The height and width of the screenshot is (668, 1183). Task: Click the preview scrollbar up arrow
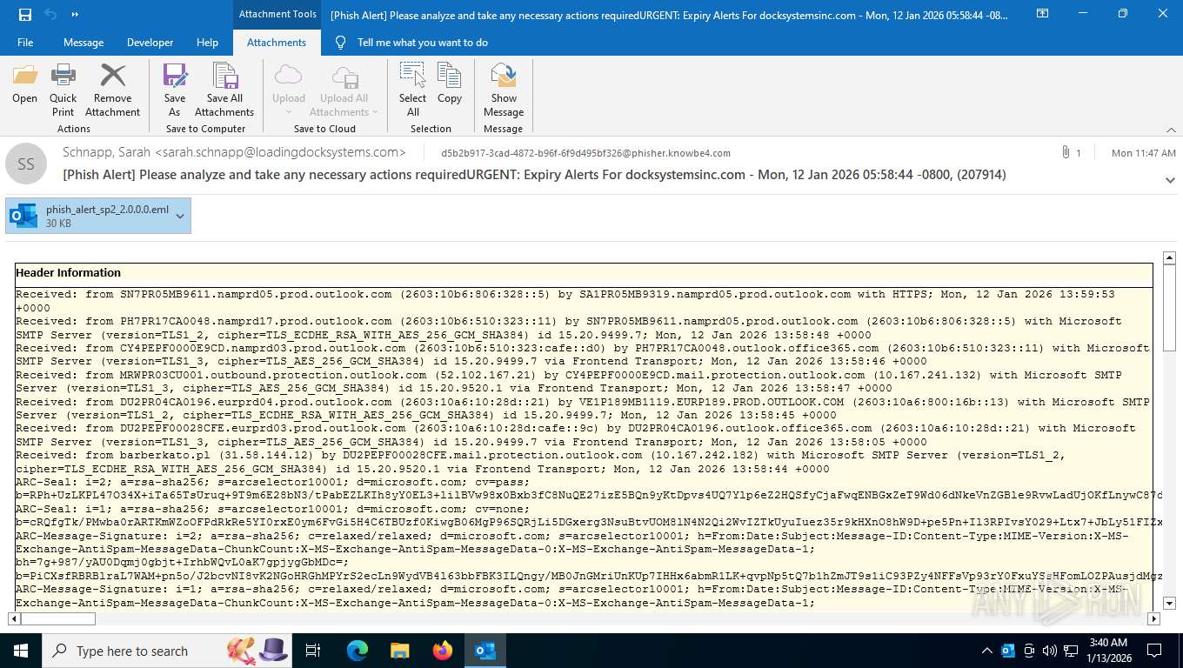click(x=1169, y=257)
